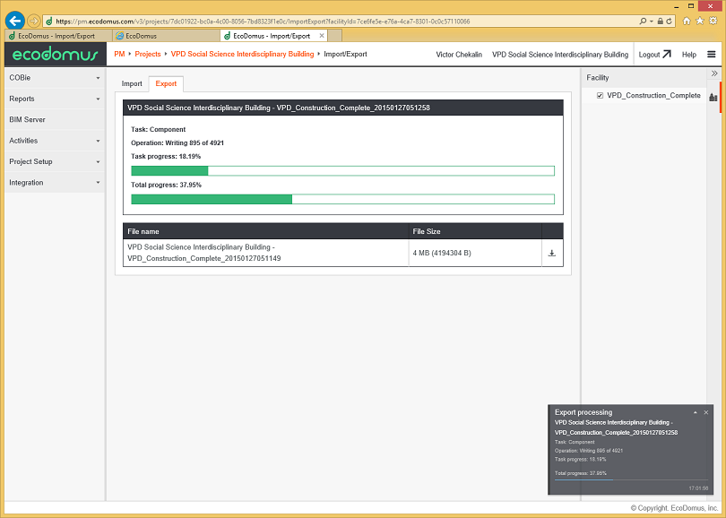Viewport: 726px width, 518px height.
Task: Switch to the Import tab
Action: (x=132, y=82)
